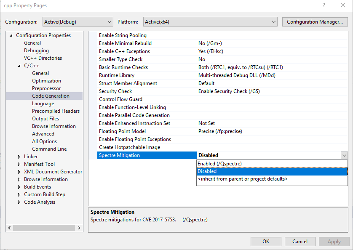The height and width of the screenshot is (250, 353).
Task: Click the Spectre Mitigation dropdown arrow
Action: click(344, 155)
